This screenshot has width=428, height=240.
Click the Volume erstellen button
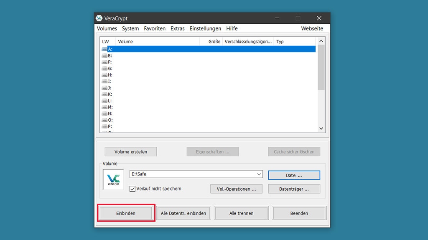(131, 151)
